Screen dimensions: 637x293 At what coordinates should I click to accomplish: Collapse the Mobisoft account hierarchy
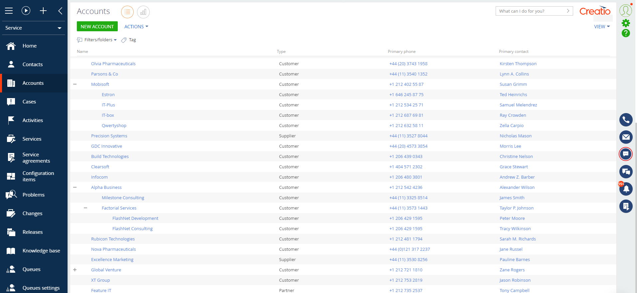(75, 84)
